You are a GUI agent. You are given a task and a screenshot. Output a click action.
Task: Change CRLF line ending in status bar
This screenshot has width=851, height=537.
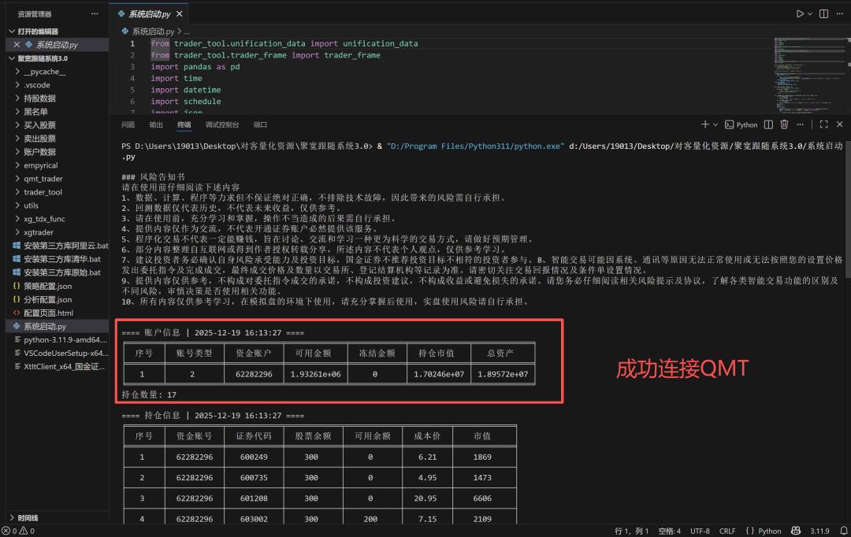click(727, 531)
